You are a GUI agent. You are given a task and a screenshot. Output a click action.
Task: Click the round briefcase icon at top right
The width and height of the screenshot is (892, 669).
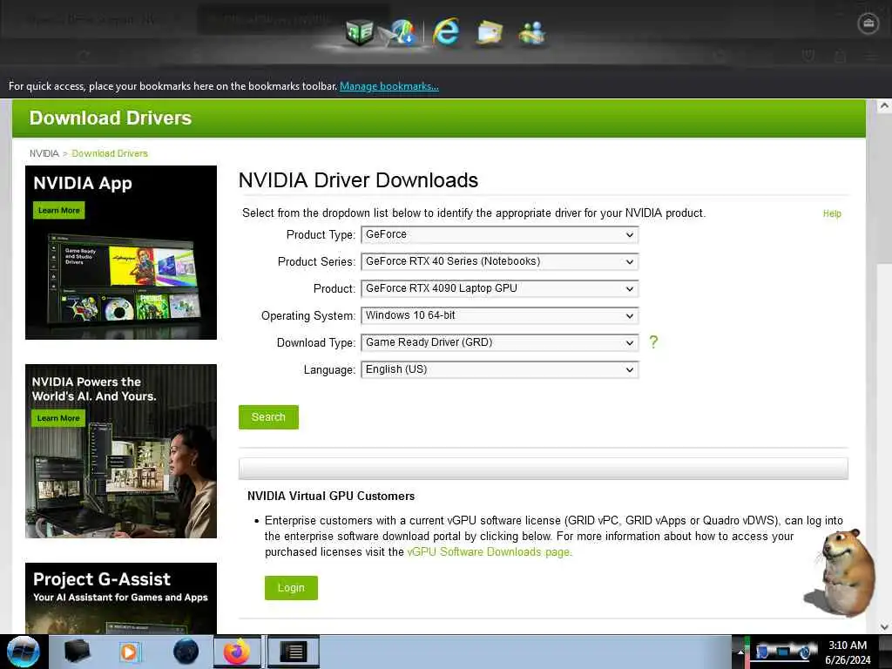coord(868,24)
